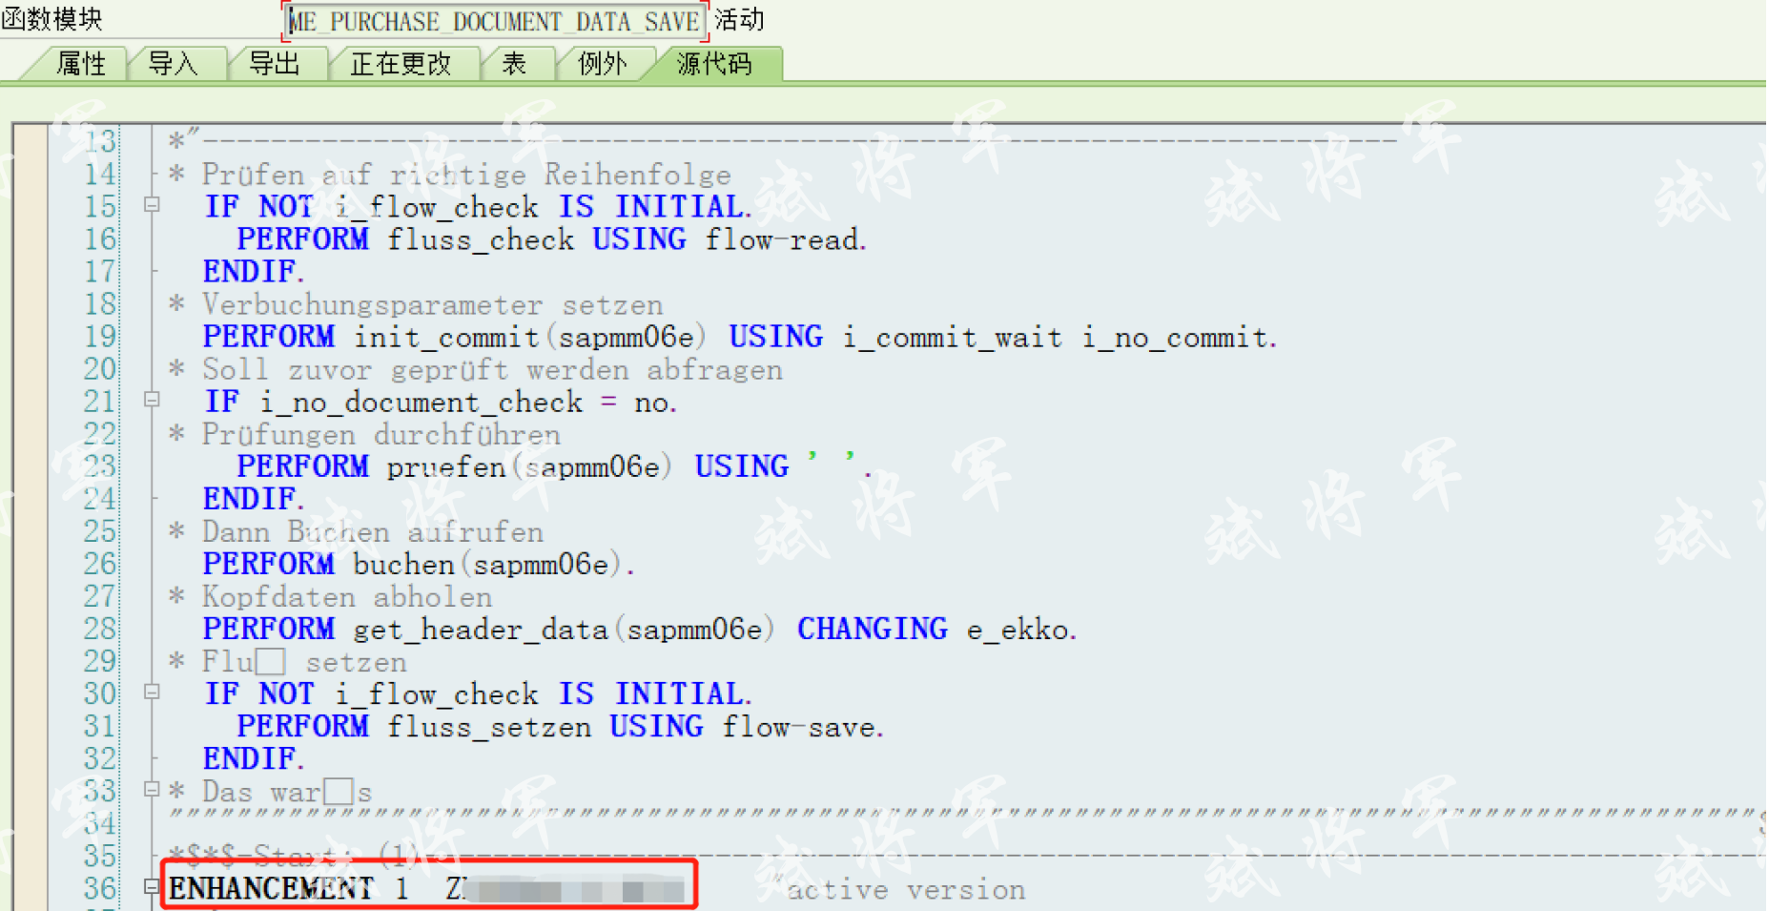Click comment 'Prüfen auf richtige Reihenfolge'
Image resolution: width=1769 pixels, height=911 pixels.
point(466,175)
